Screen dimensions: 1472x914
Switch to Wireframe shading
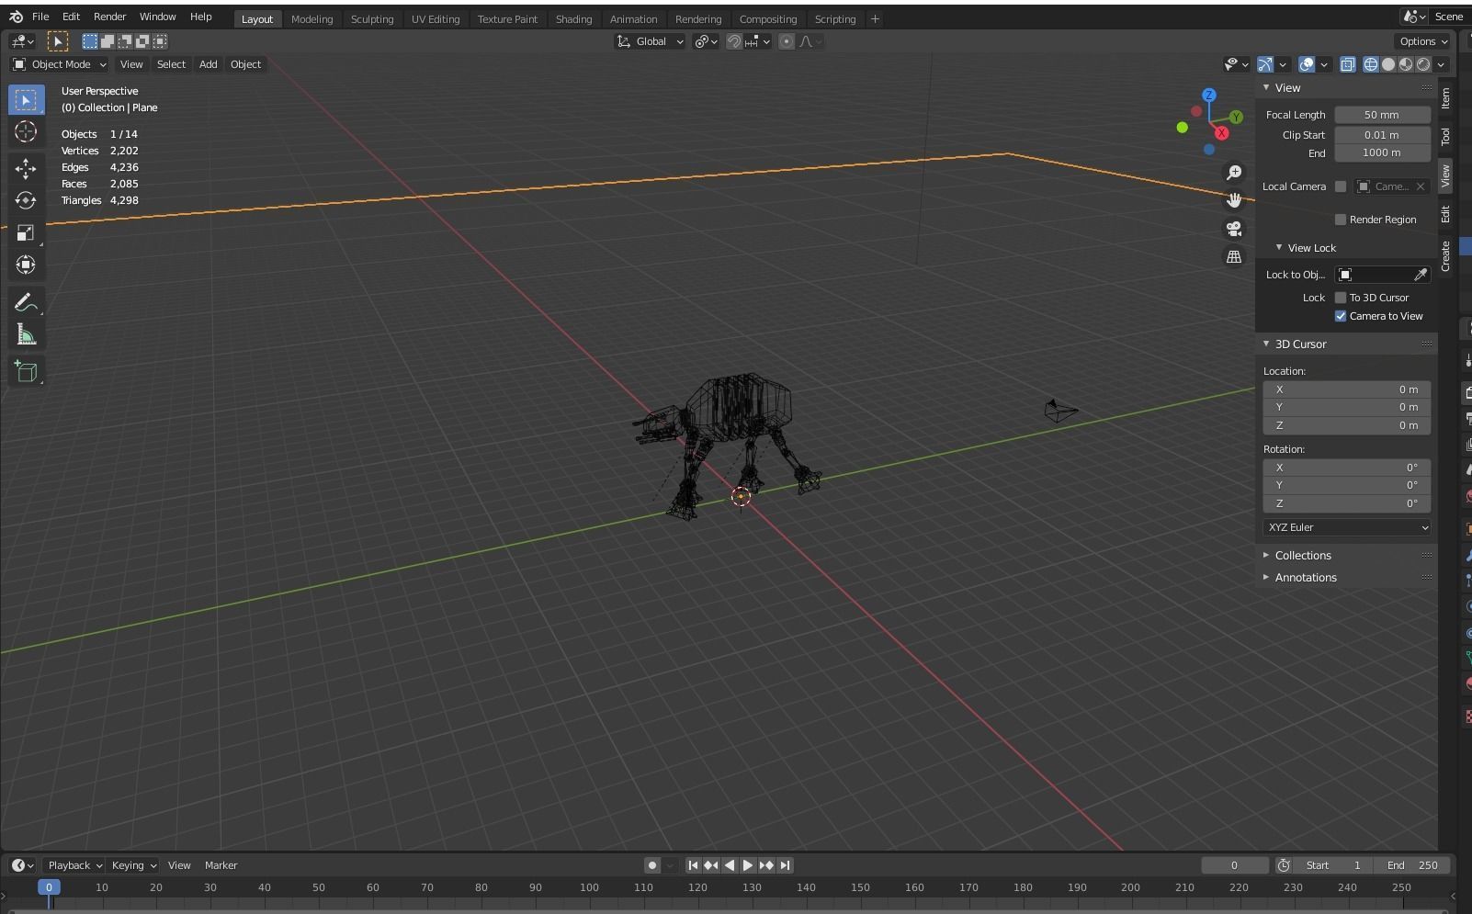click(x=1371, y=64)
